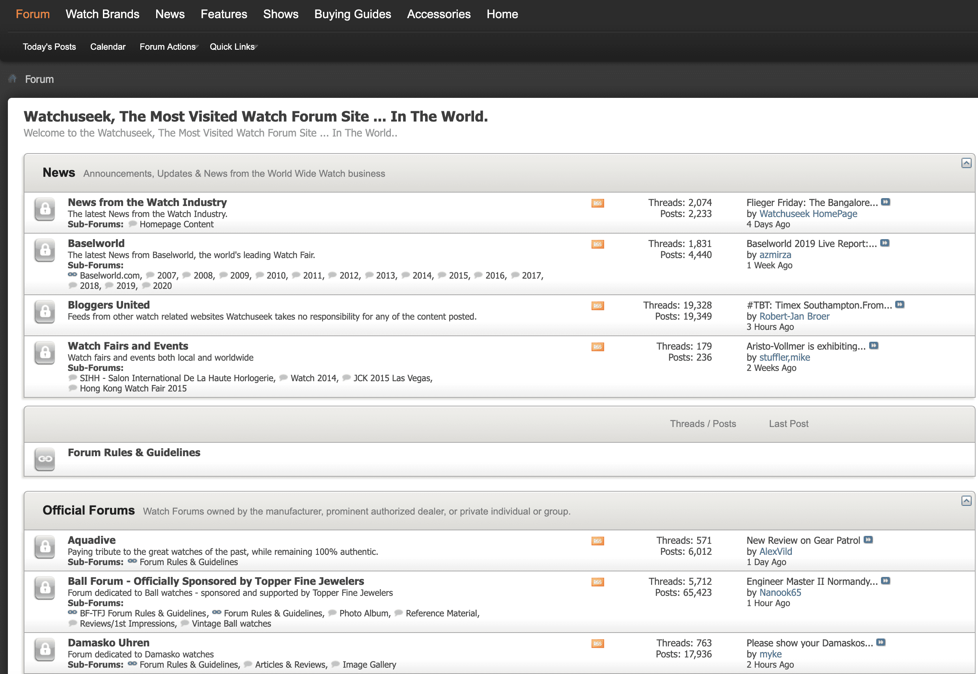
Task: Collapse the News category section
Action: [966, 163]
